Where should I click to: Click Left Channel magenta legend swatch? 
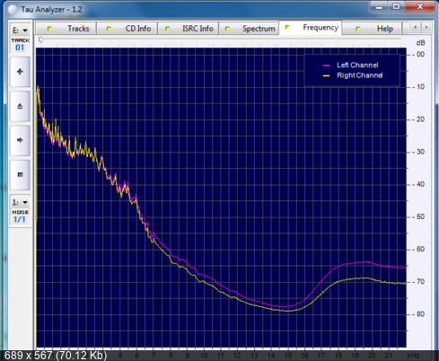(x=326, y=66)
